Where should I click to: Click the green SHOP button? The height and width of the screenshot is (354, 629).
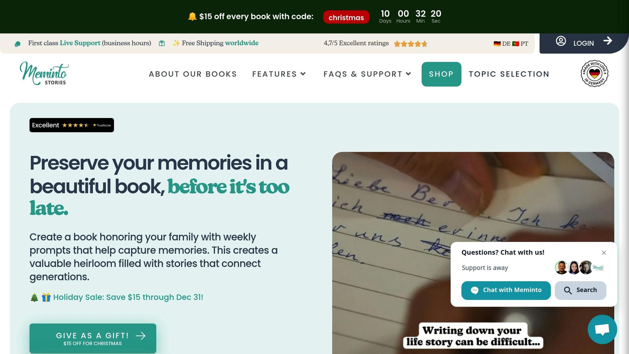tap(441, 74)
